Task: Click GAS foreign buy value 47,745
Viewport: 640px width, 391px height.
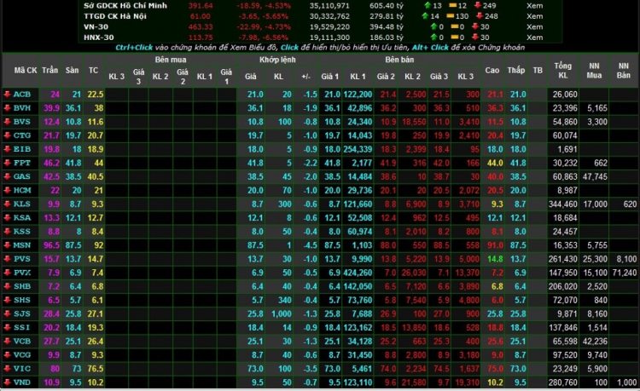Action: (595, 177)
